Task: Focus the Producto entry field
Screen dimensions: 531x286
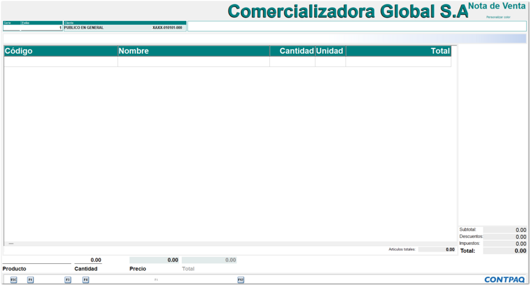Action: (x=37, y=260)
